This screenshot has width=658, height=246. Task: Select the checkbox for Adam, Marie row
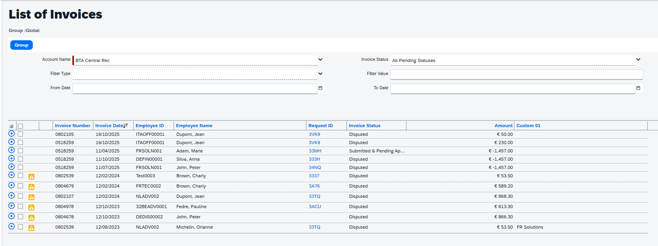click(21, 151)
